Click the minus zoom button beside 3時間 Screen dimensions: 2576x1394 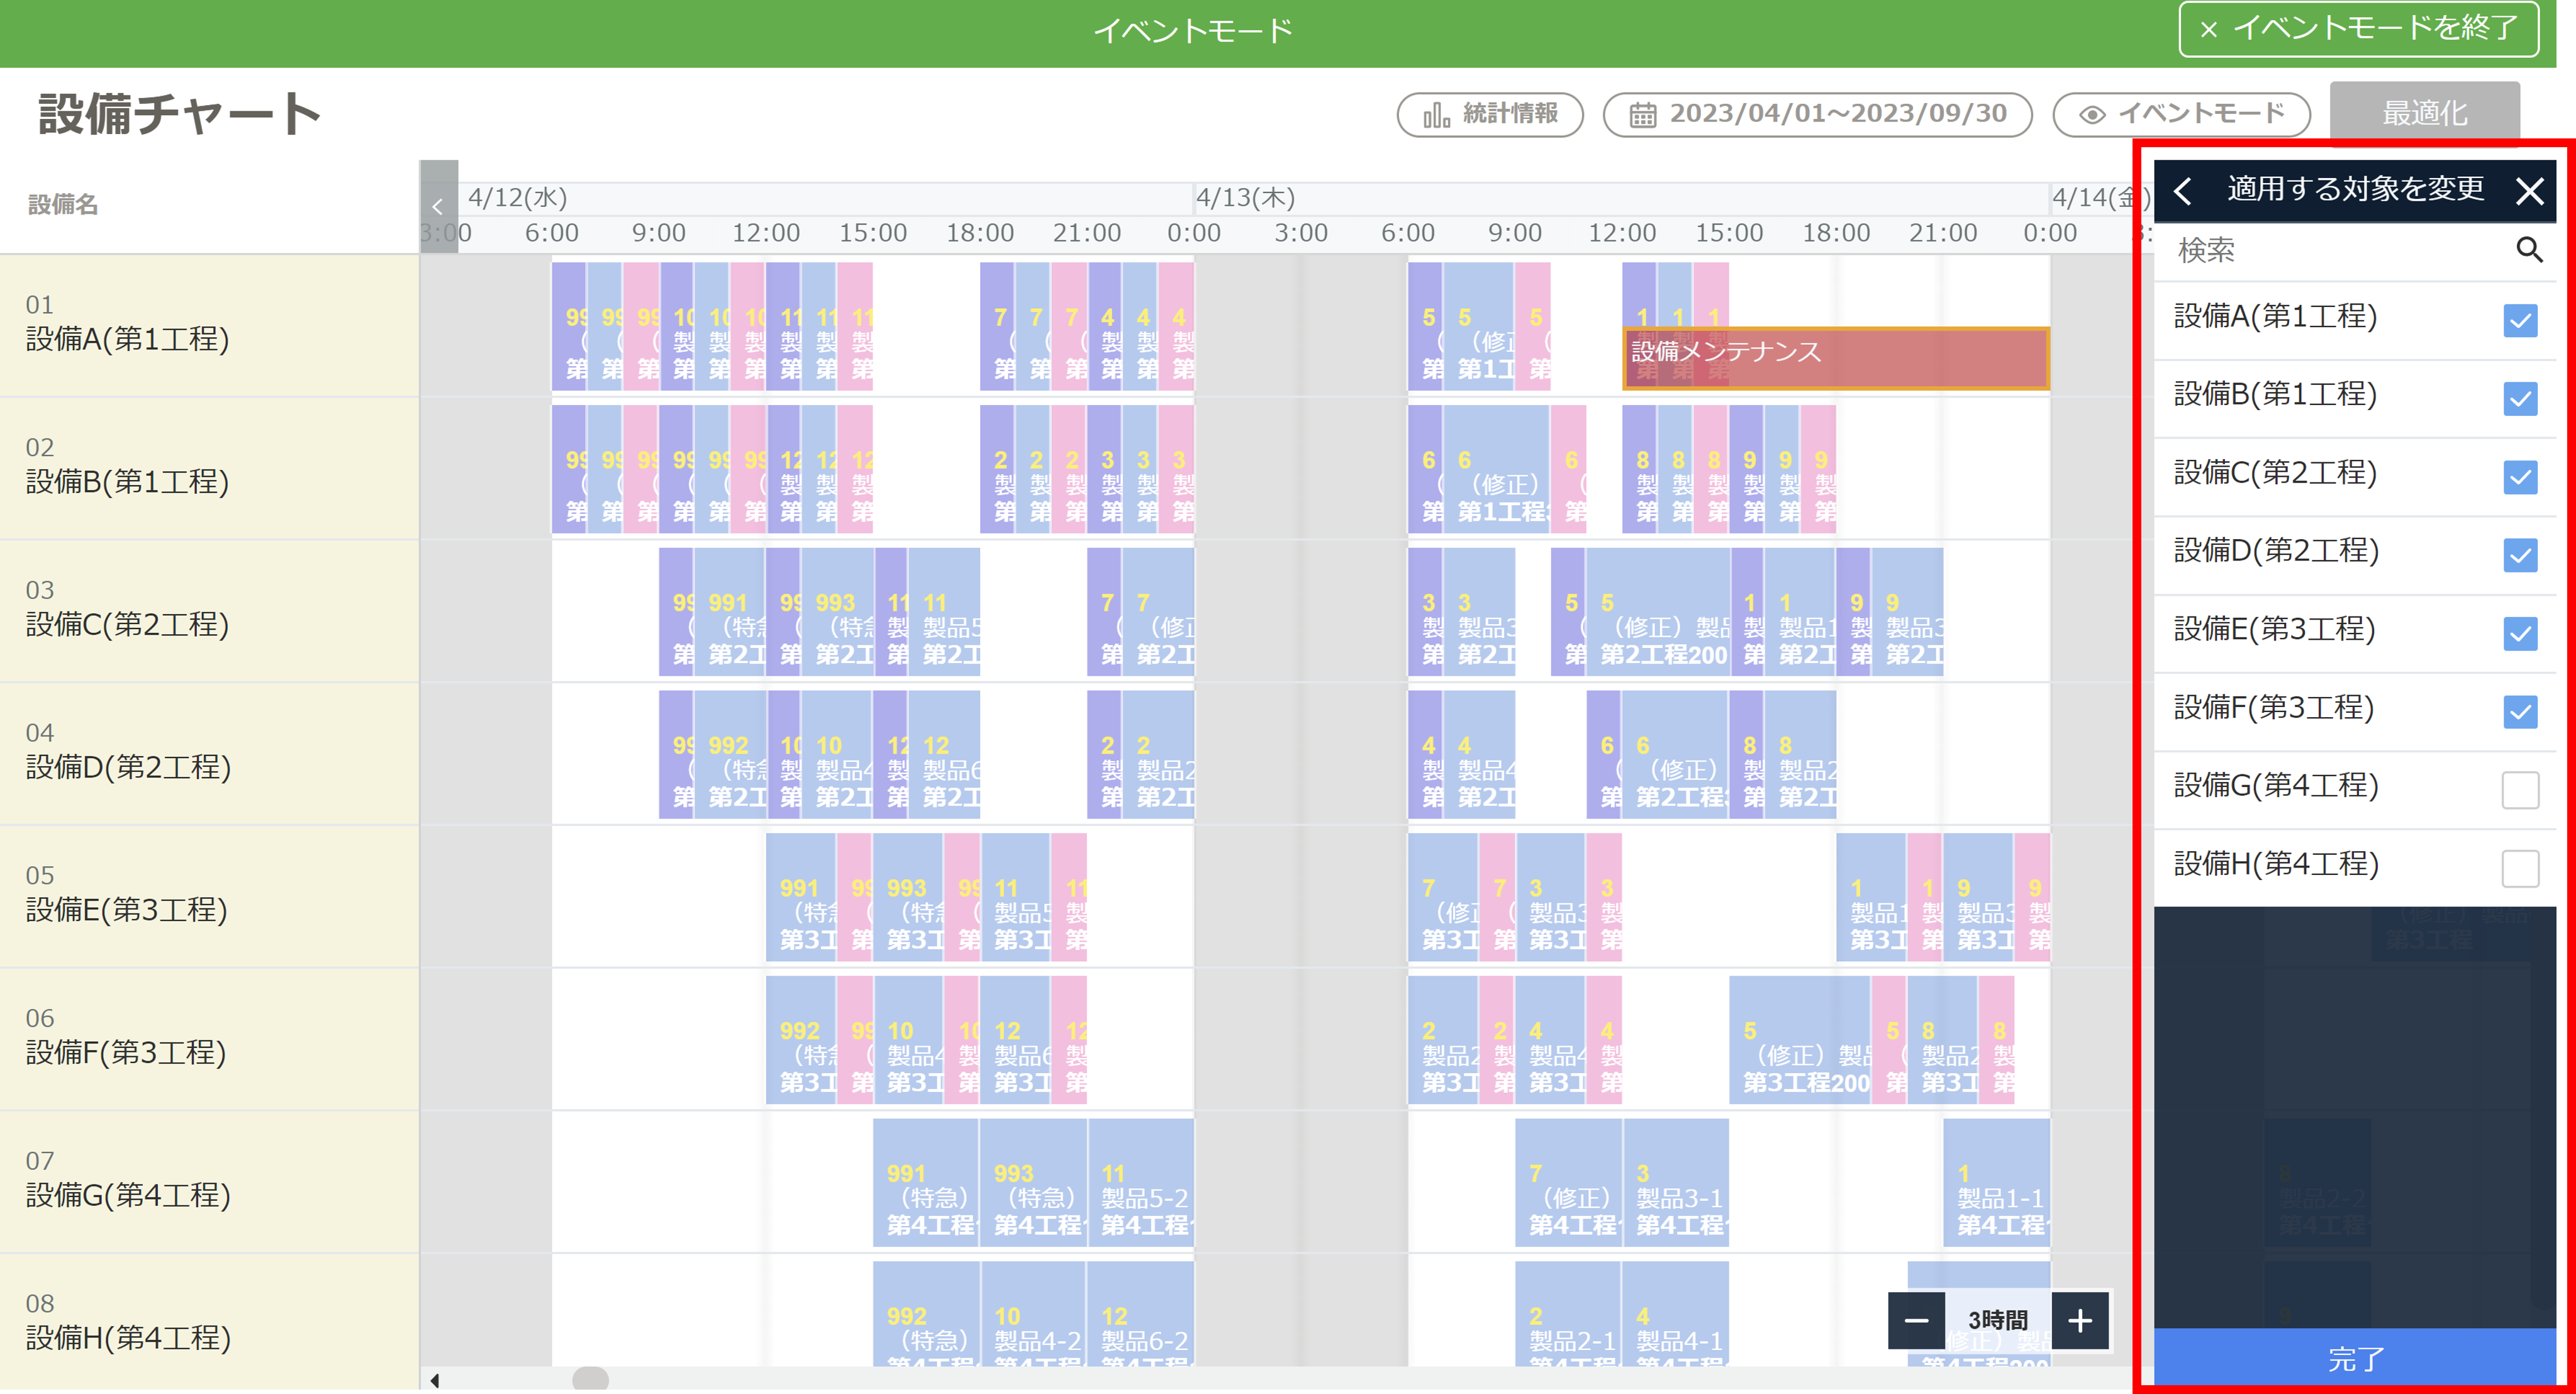[1916, 1320]
